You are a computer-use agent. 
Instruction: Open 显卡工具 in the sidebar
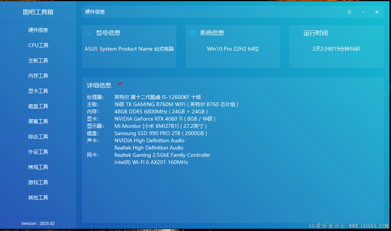point(38,91)
